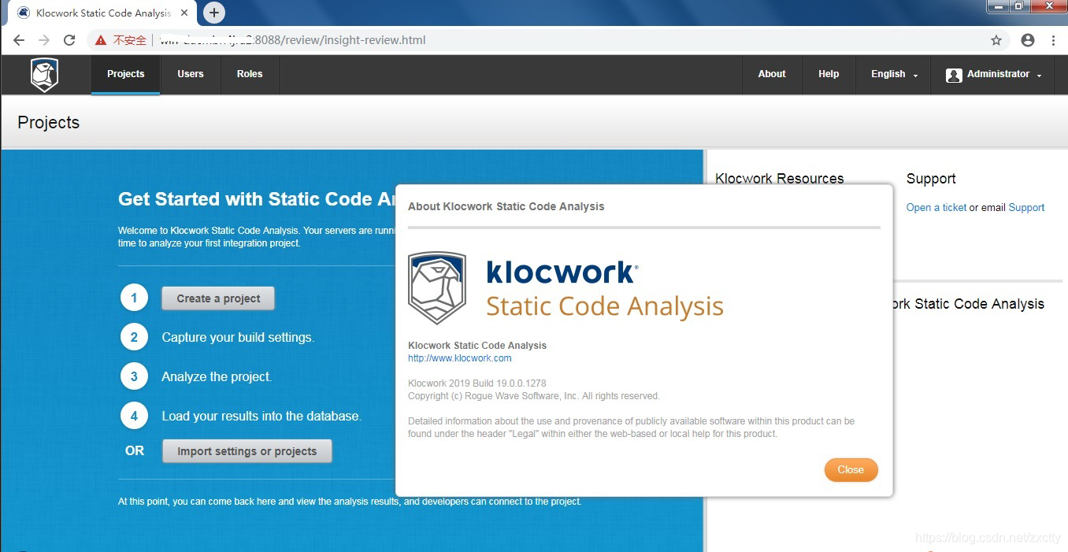
Task: Open the Projects tab
Action: pos(126,74)
